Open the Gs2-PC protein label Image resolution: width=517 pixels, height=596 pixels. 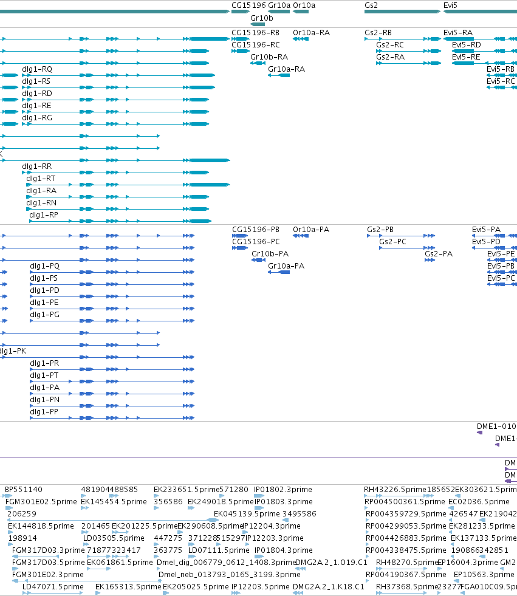[392, 242]
